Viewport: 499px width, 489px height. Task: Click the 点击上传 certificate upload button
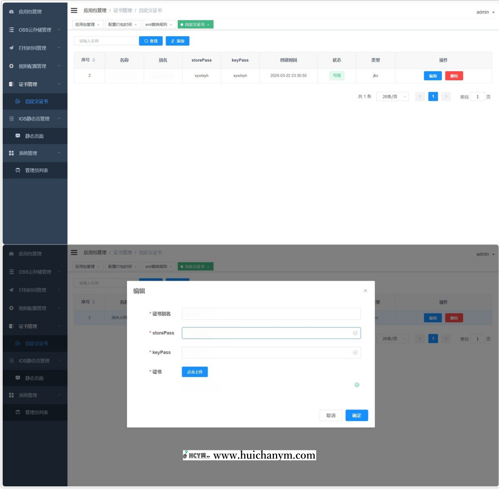click(195, 372)
